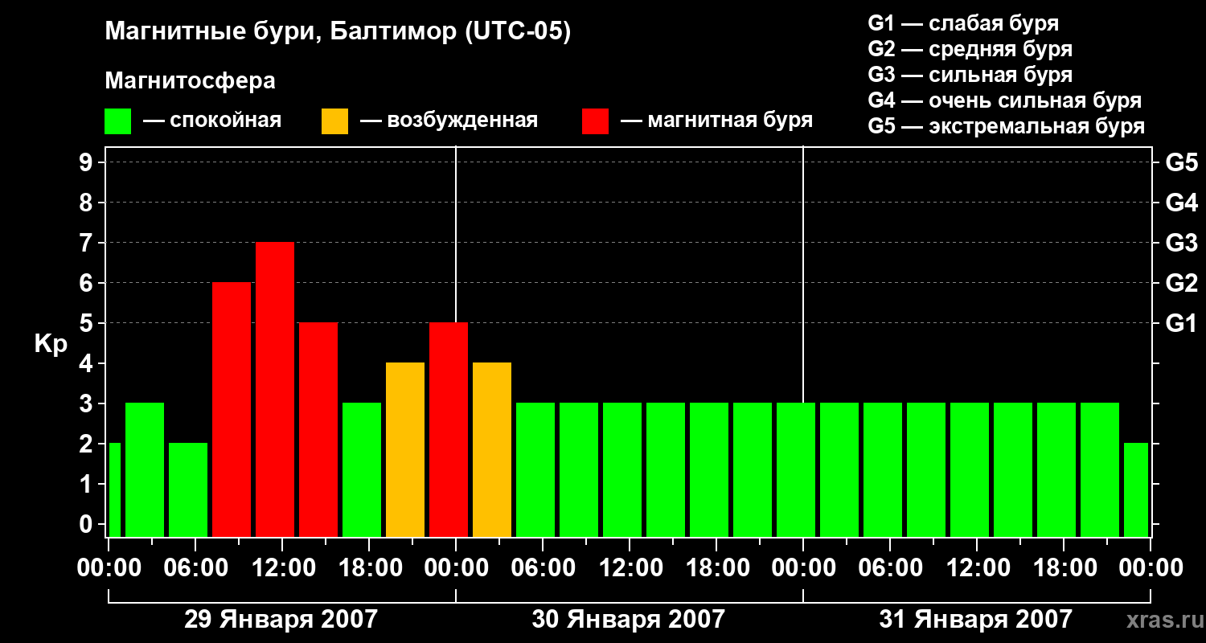
Task: Click the first 12:00 time axis label
Action: tap(282, 567)
